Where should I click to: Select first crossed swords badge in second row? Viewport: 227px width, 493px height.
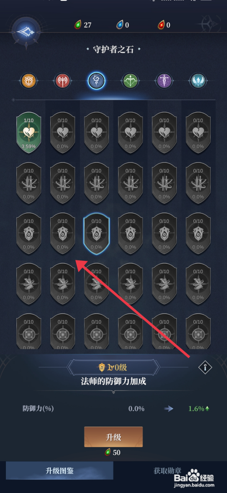point(29,183)
